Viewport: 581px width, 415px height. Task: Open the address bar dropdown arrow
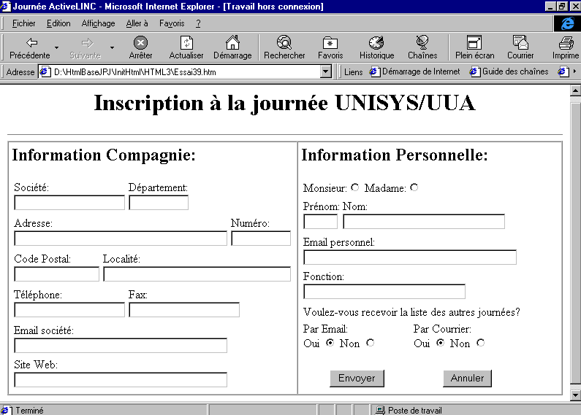326,71
